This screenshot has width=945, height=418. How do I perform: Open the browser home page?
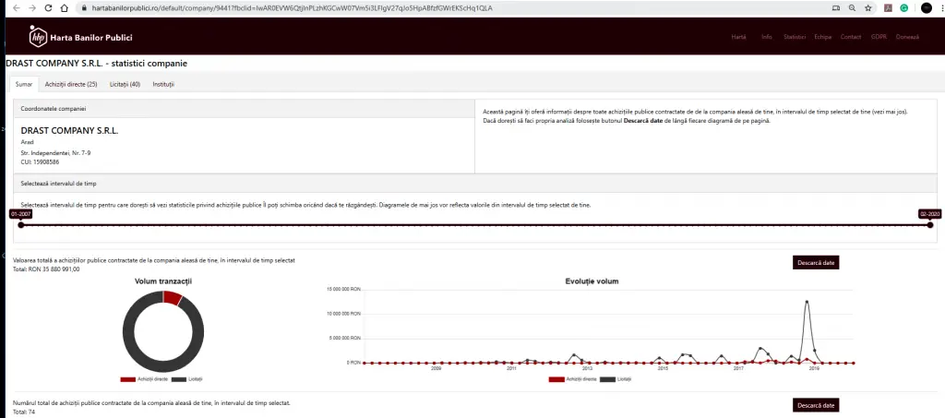pos(65,8)
